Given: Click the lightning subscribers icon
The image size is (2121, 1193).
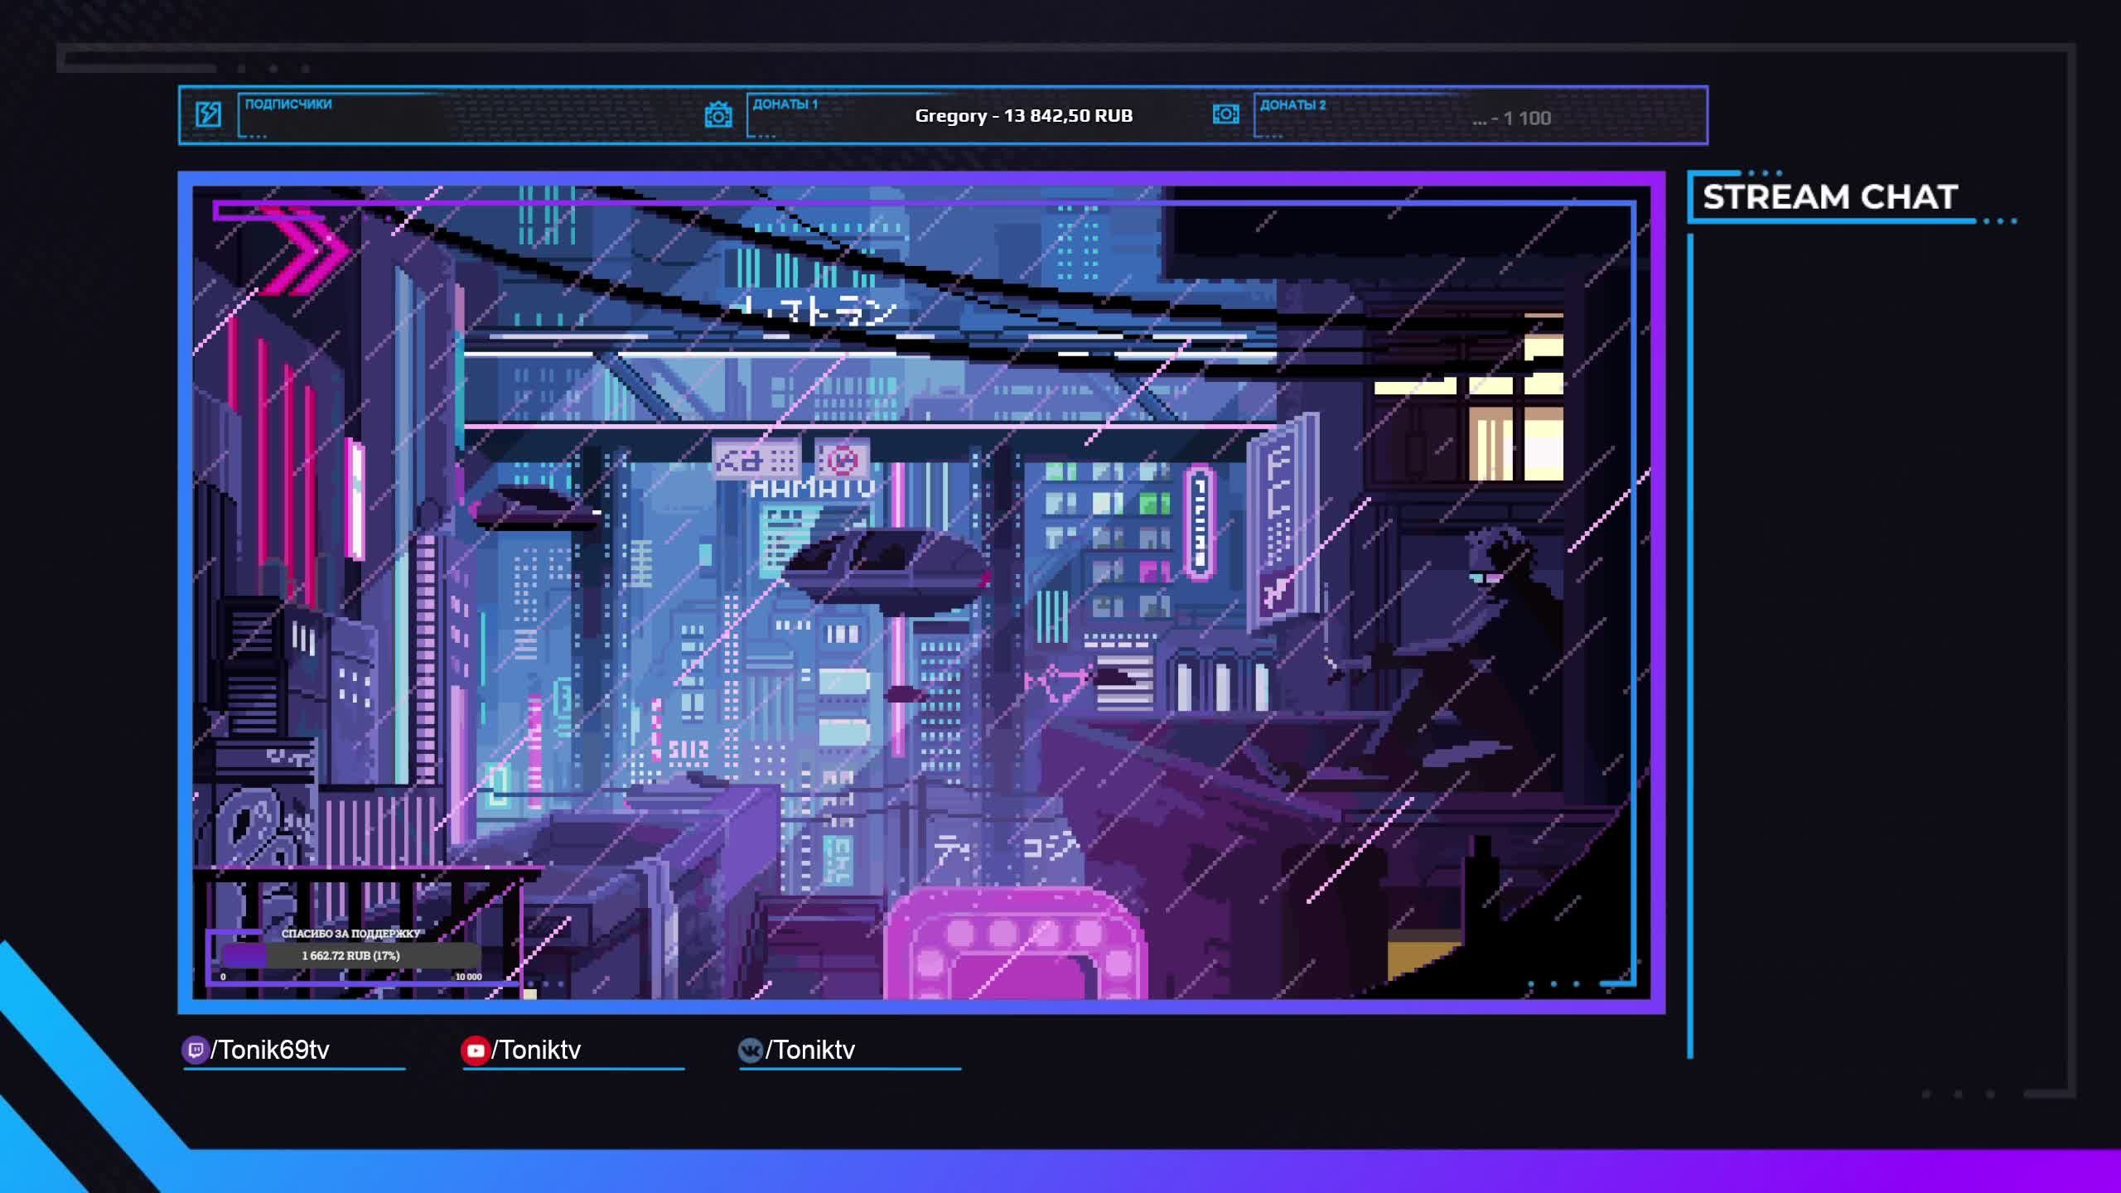Looking at the screenshot, I should point(208,114).
